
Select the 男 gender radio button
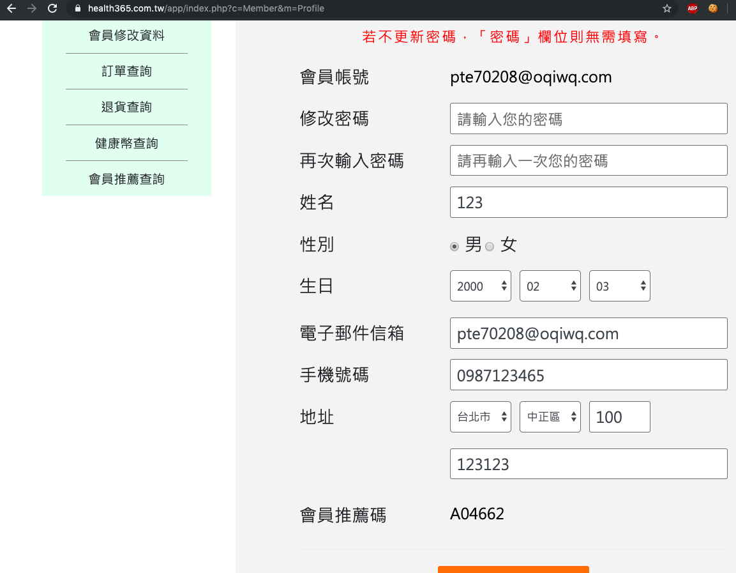(454, 247)
